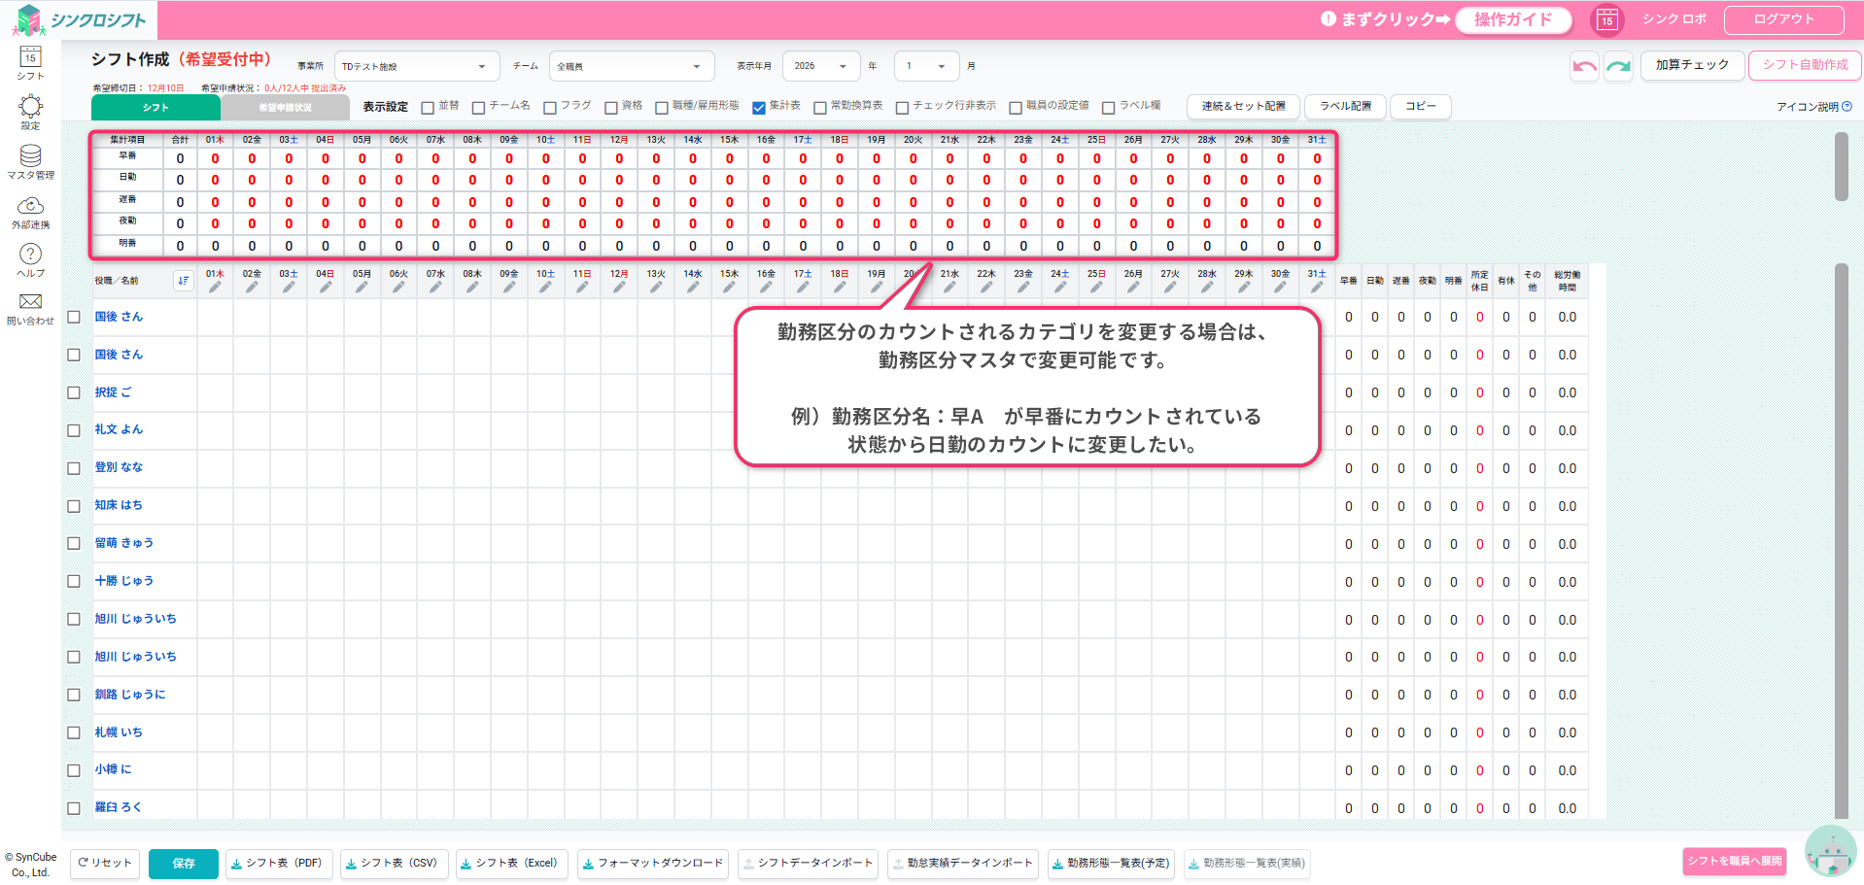Open the 設定 gear icon in sidebar
This screenshot has width=1864, height=885.
[30, 107]
